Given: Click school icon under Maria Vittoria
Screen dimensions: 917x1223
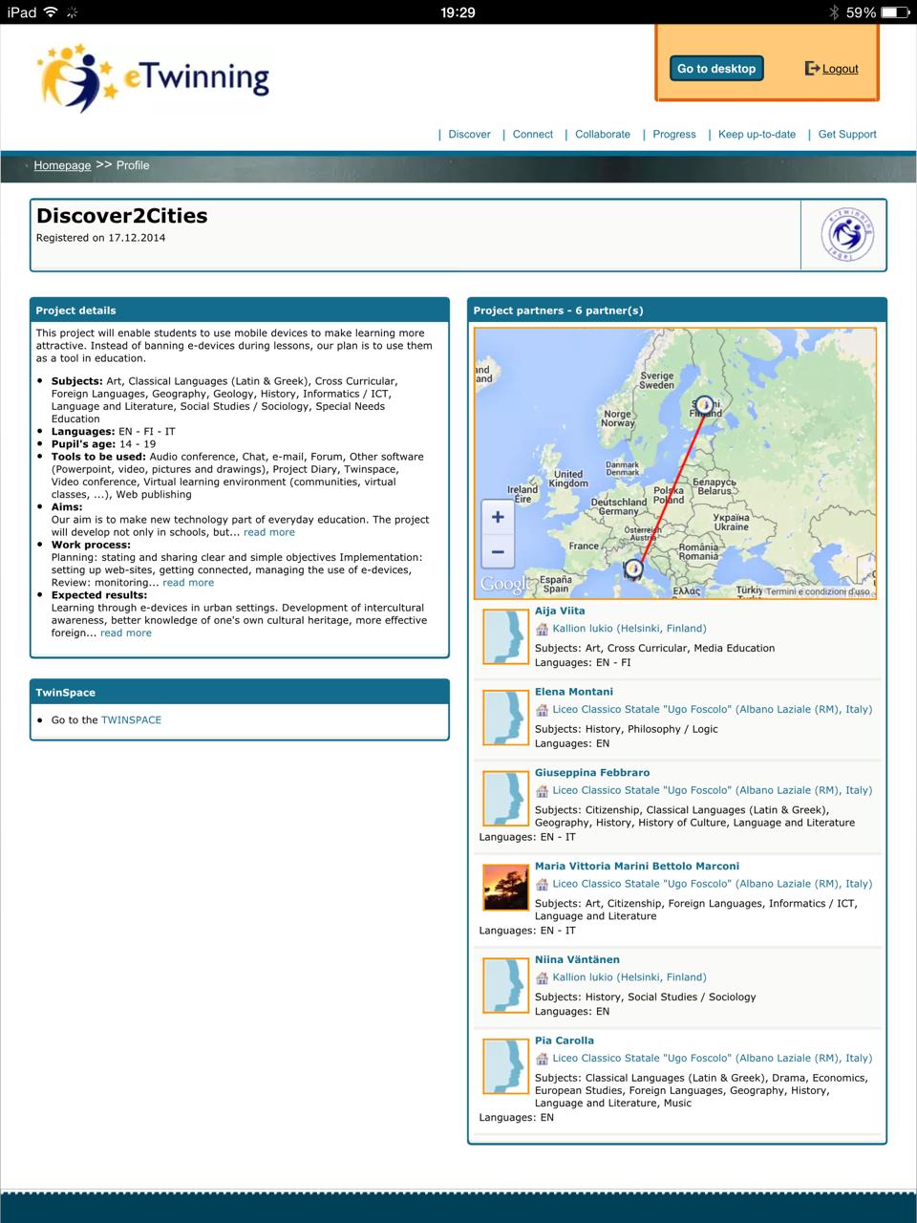Looking at the screenshot, I should pyautogui.click(x=542, y=885).
